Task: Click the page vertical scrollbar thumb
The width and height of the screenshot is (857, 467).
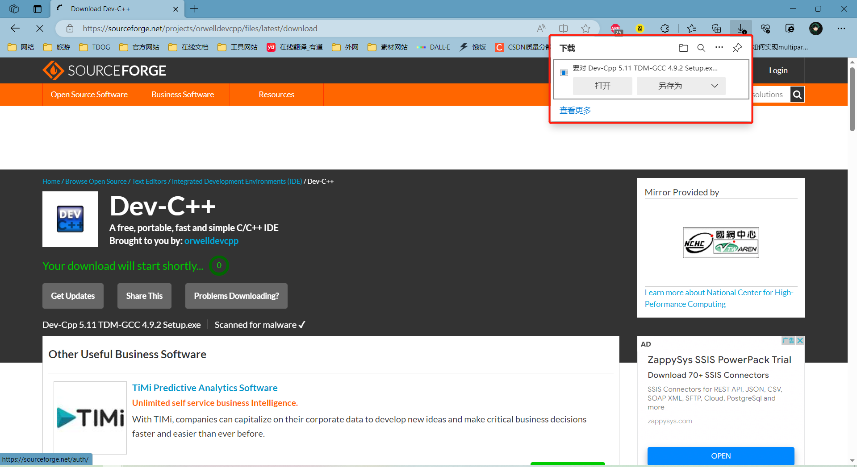Action: point(852,99)
